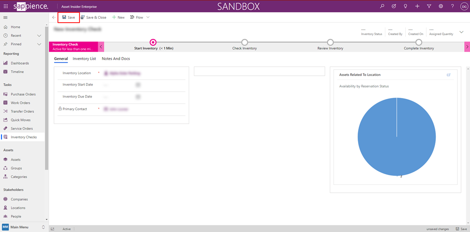Expand the Recent section in sidebar
Screen dimensions: 470x232
click(x=39, y=36)
